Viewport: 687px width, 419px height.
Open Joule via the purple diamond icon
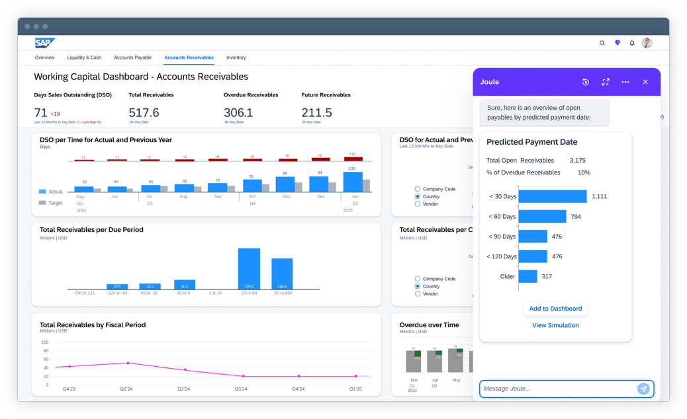tap(618, 43)
